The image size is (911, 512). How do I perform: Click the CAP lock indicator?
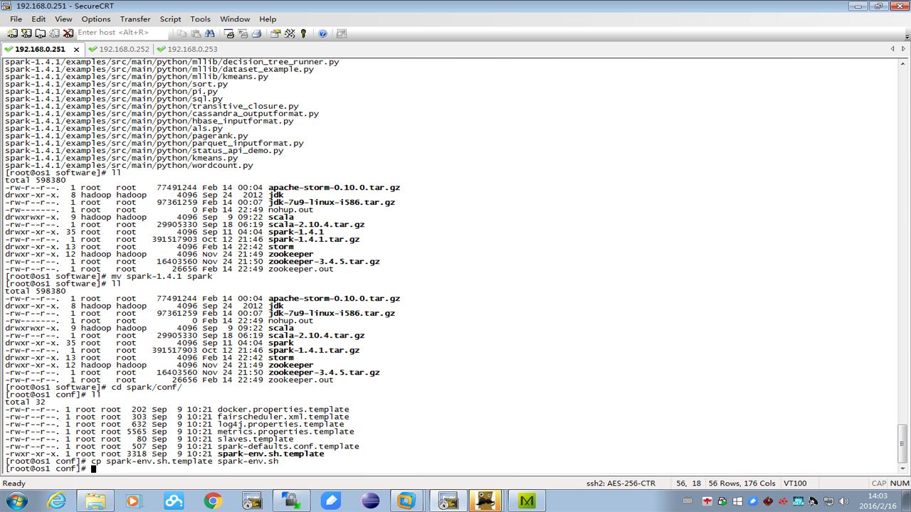click(878, 484)
